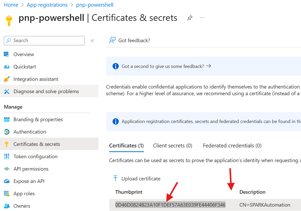Click the Branding & properties icon
The height and width of the screenshot is (211, 301).
pos(7,119)
